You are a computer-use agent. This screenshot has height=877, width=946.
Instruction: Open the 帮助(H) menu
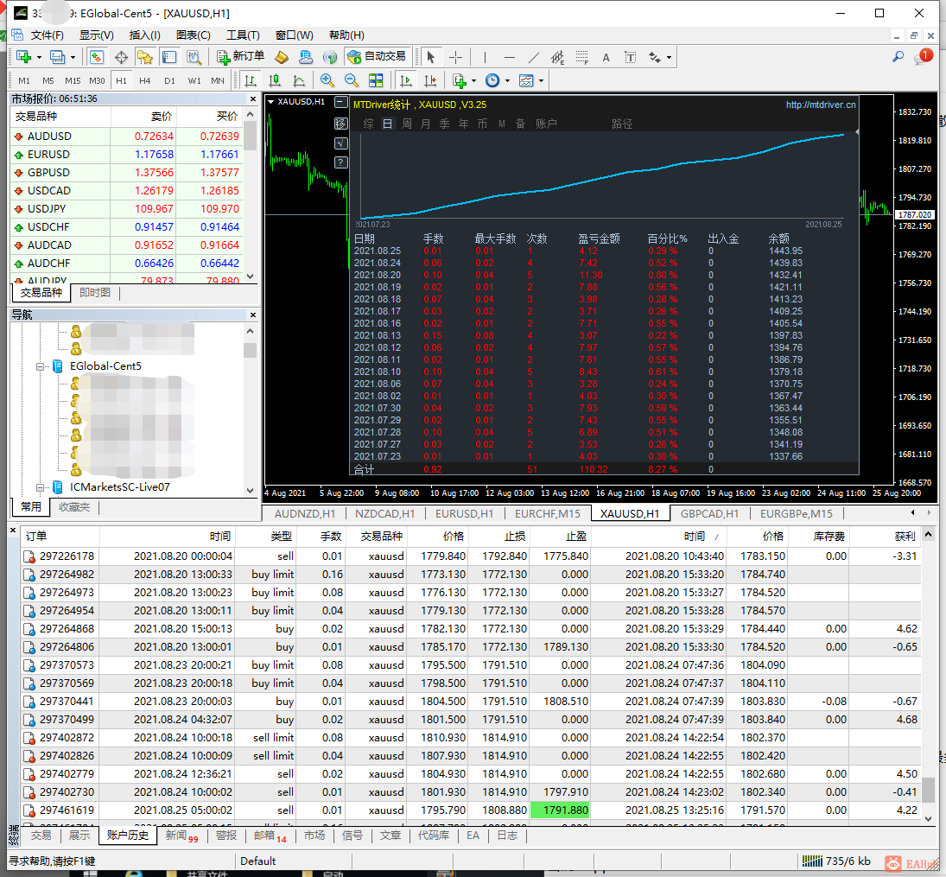pyautogui.click(x=346, y=35)
